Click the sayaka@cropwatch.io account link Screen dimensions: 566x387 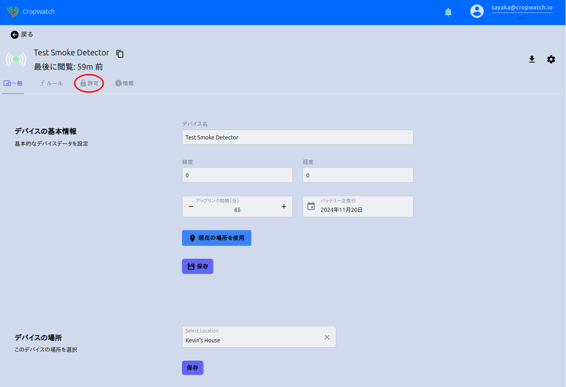pos(522,8)
